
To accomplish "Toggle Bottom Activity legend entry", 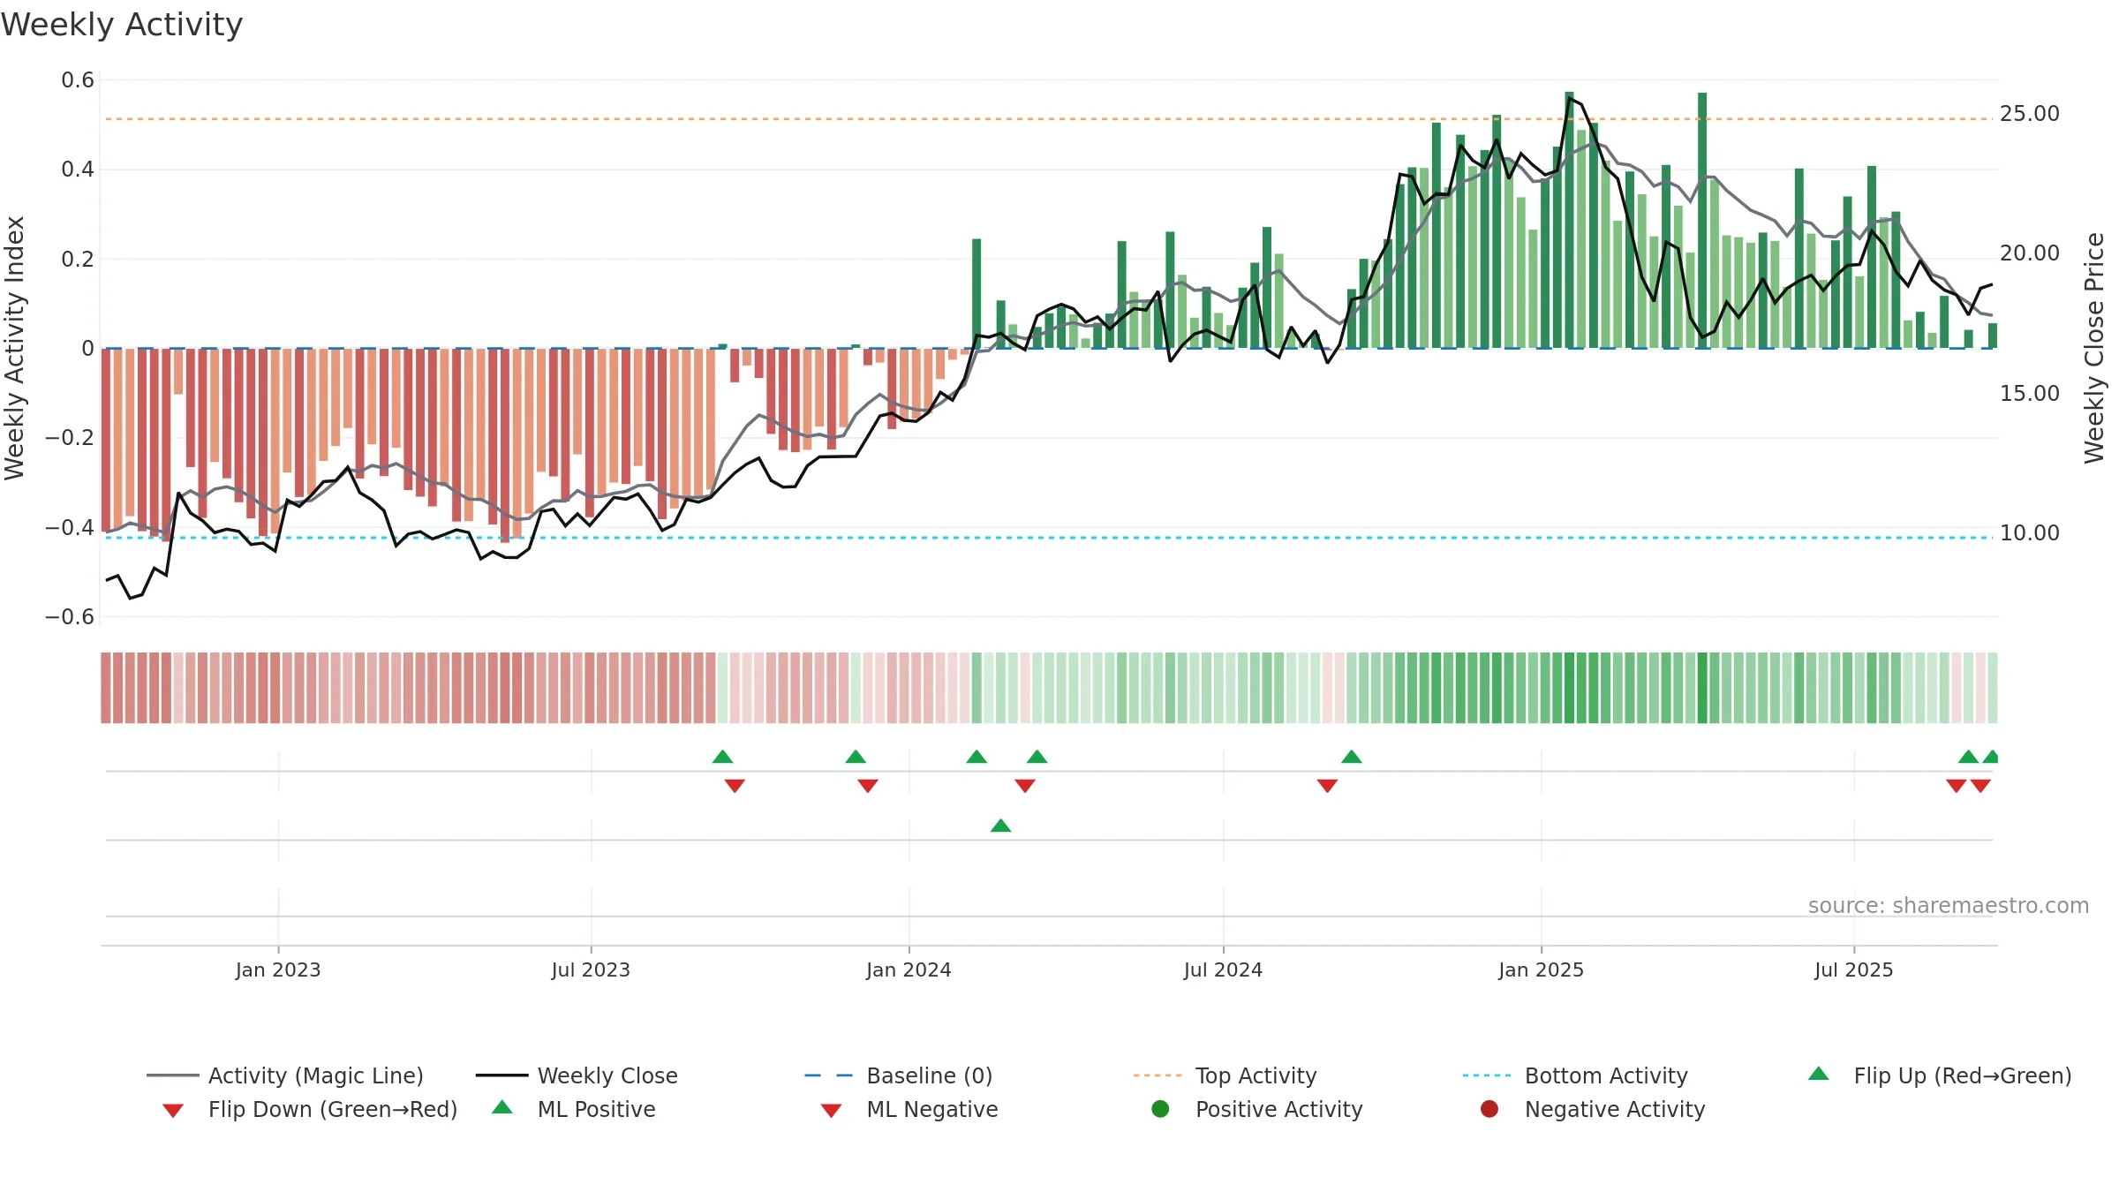I will click(x=1575, y=1075).
